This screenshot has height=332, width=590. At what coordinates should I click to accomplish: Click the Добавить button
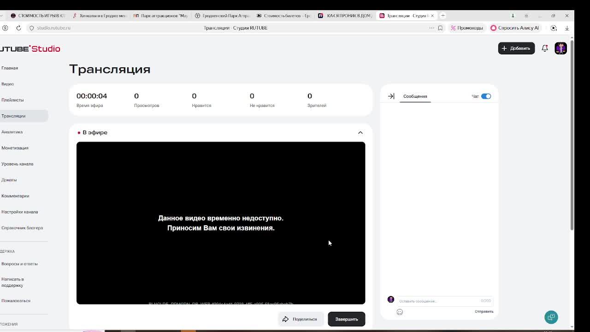pyautogui.click(x=516, y=48)
